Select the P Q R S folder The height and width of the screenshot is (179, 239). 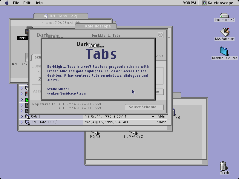pos(95,135)
